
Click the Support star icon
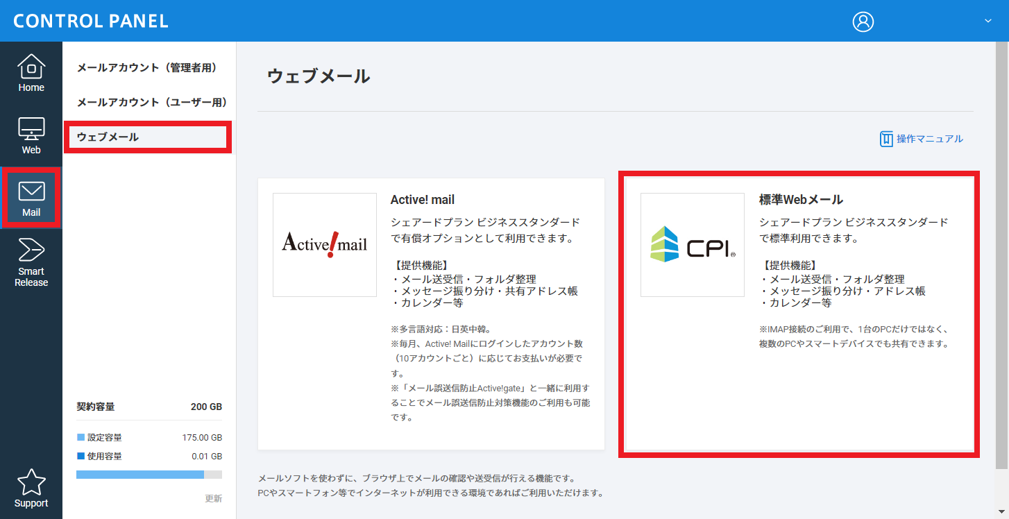click(x=31, y=482)
